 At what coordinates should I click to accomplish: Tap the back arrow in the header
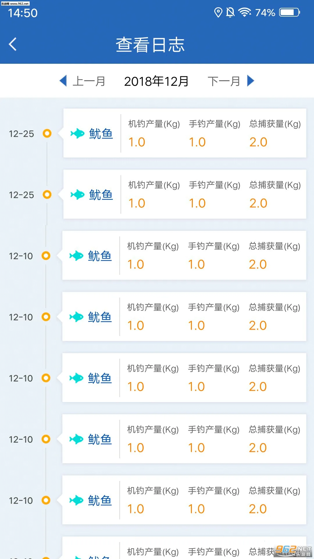(13, 44)
